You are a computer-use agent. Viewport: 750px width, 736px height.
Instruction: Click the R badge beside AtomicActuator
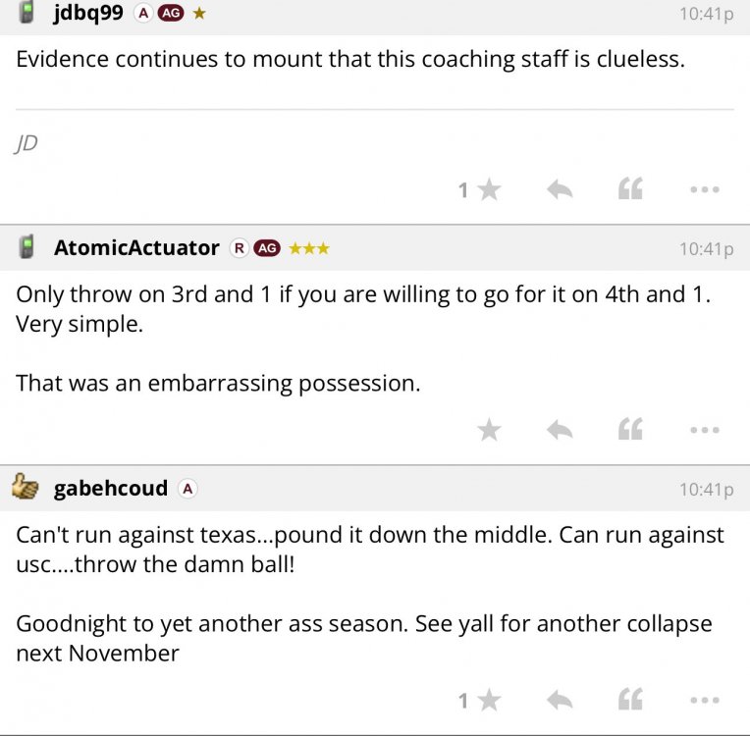point(238,248)
